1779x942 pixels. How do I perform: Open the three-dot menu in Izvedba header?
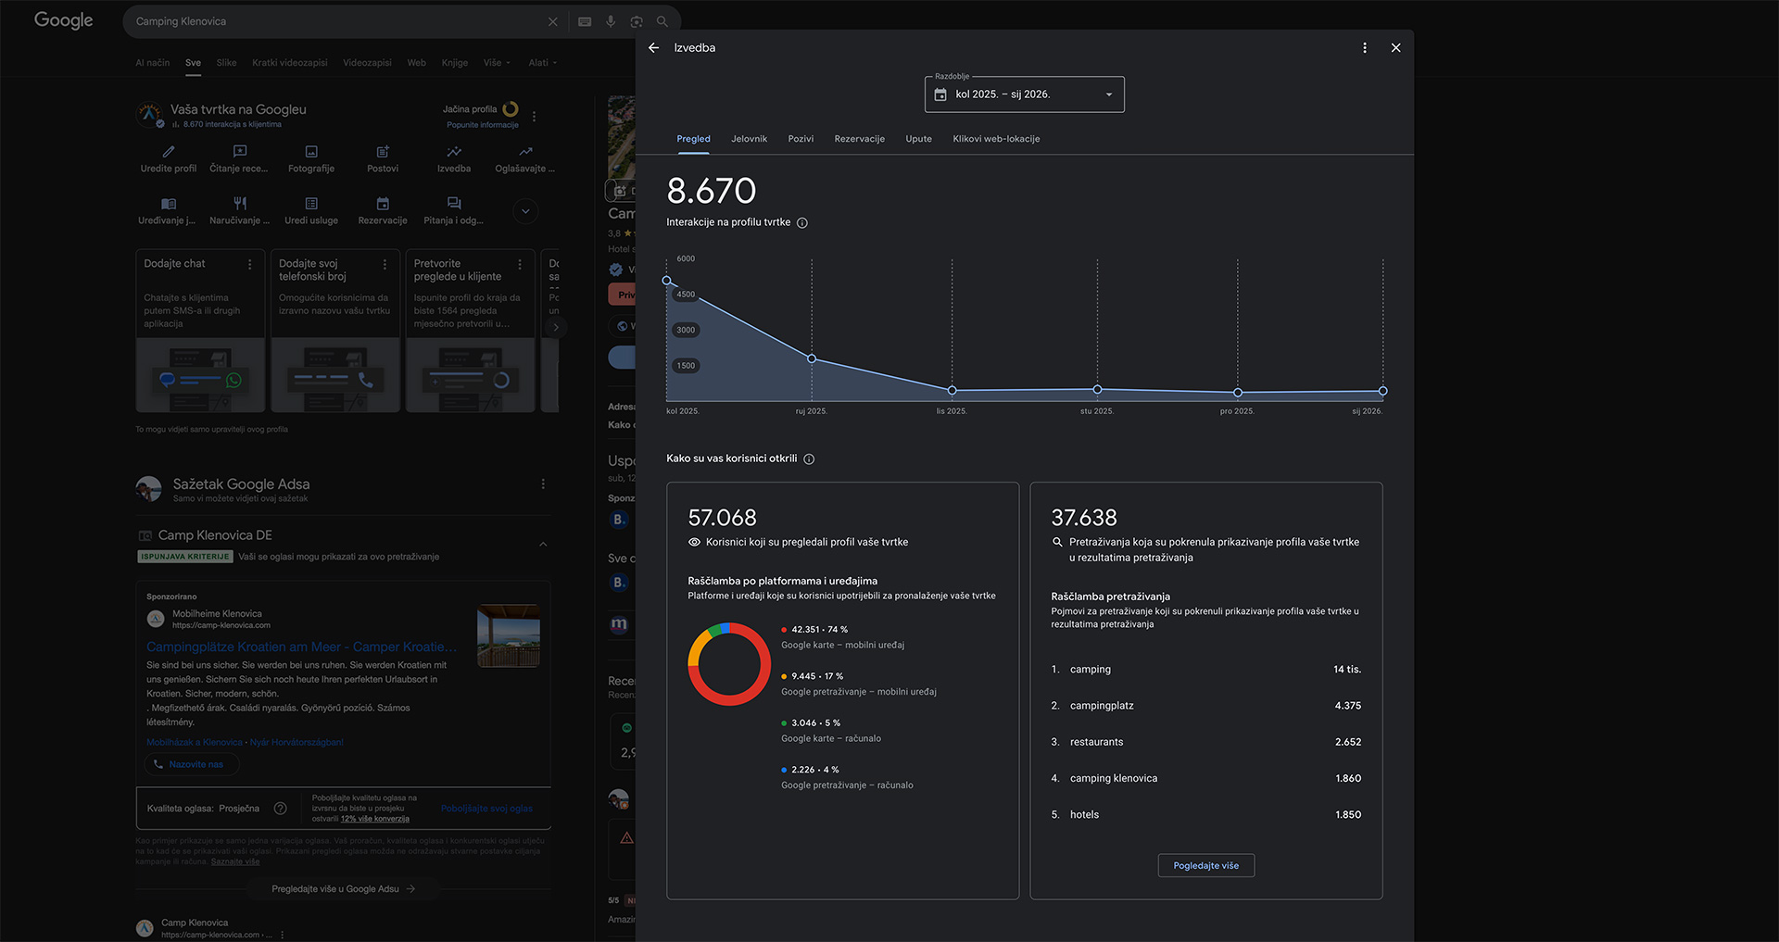[x=1364, y=48]
